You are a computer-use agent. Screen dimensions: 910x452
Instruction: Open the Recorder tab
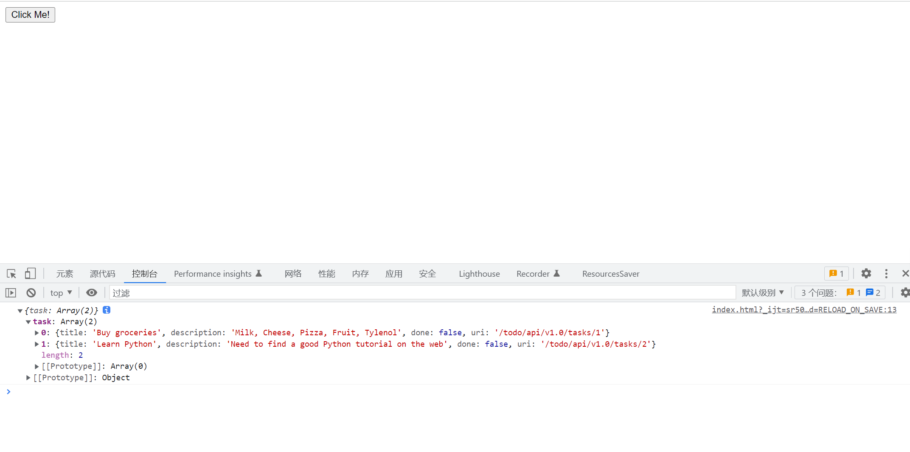(538, 274)
